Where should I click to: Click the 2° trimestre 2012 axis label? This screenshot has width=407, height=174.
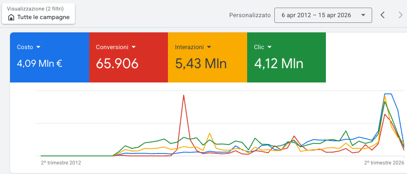[x=61, y=163]
